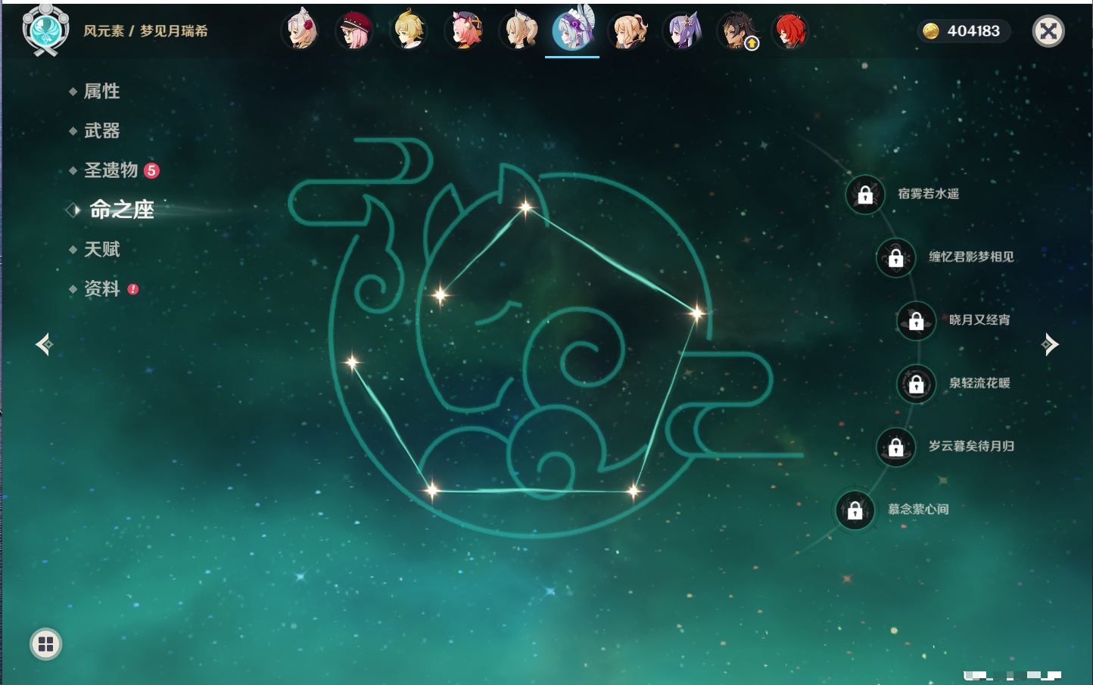This screenshot has width=1093, height=685.
Task: Switch to Charlotte's red beret portrait
Action: pos(354,31)
